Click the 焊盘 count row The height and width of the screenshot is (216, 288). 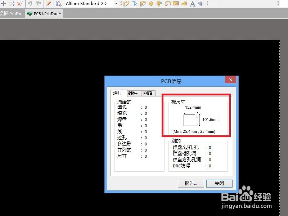click(x=132, y=120)
